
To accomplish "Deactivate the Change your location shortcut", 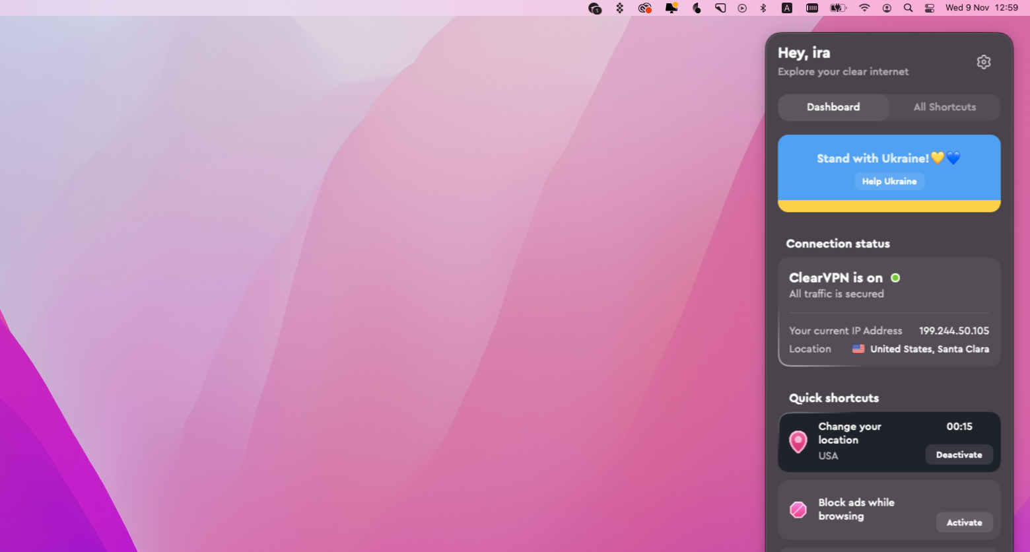I will point(959,455).
